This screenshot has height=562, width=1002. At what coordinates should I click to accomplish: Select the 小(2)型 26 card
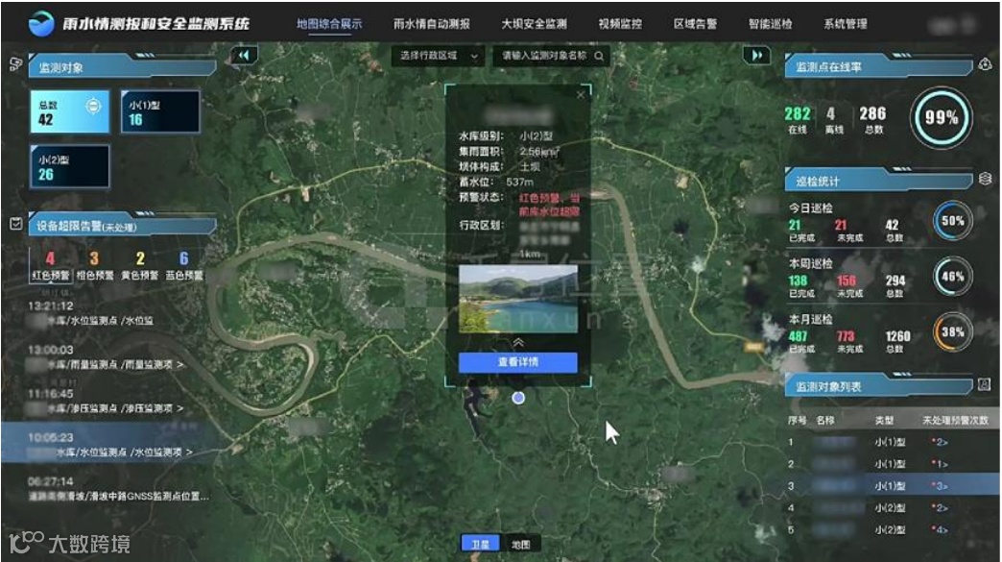click(69, 166)
